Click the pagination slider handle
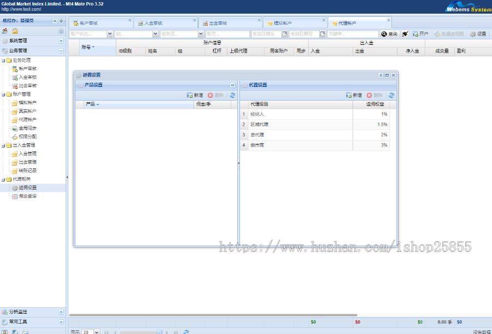Image resolution: width=492 pixels, height=334 pixels. tap(160, 332)
